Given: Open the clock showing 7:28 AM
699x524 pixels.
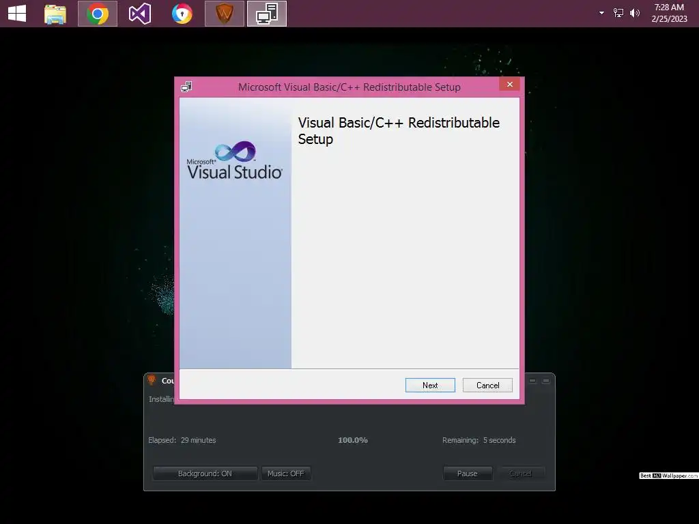Looking at the screenshot, I should (x=669, y=13).
